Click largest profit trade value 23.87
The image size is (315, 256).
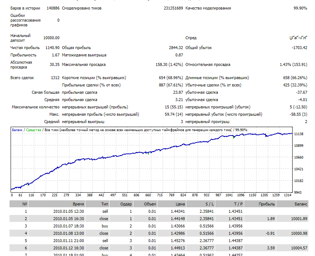click(x=178, y=92)
